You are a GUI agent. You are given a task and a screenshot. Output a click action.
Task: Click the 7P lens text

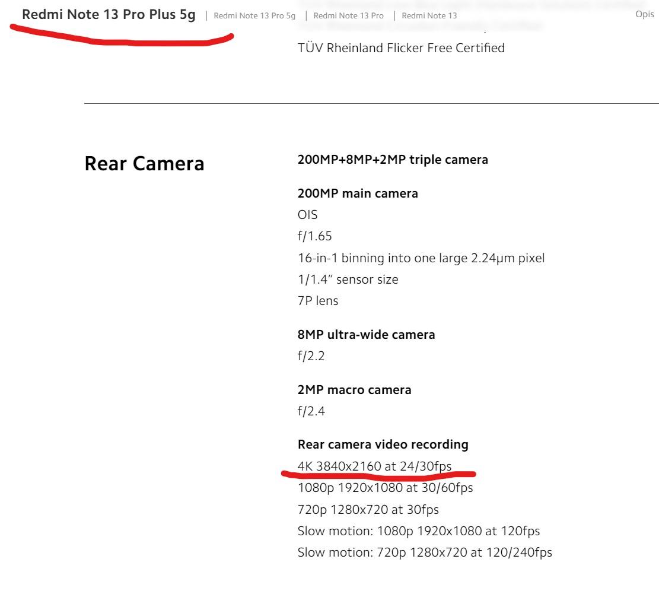click(317, 301)
